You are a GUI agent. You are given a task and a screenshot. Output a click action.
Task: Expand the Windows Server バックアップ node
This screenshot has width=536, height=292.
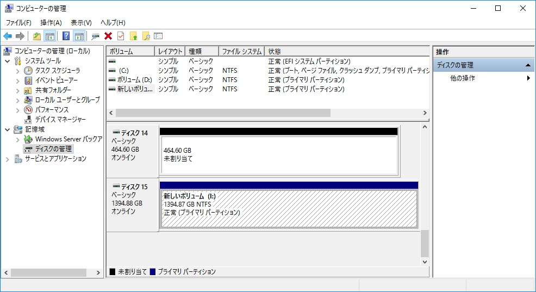[x=17, y=140]
